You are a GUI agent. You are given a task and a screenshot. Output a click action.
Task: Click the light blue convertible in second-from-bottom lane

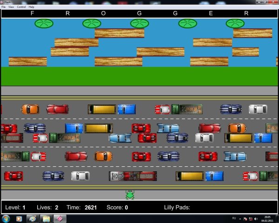coord(235,157)
